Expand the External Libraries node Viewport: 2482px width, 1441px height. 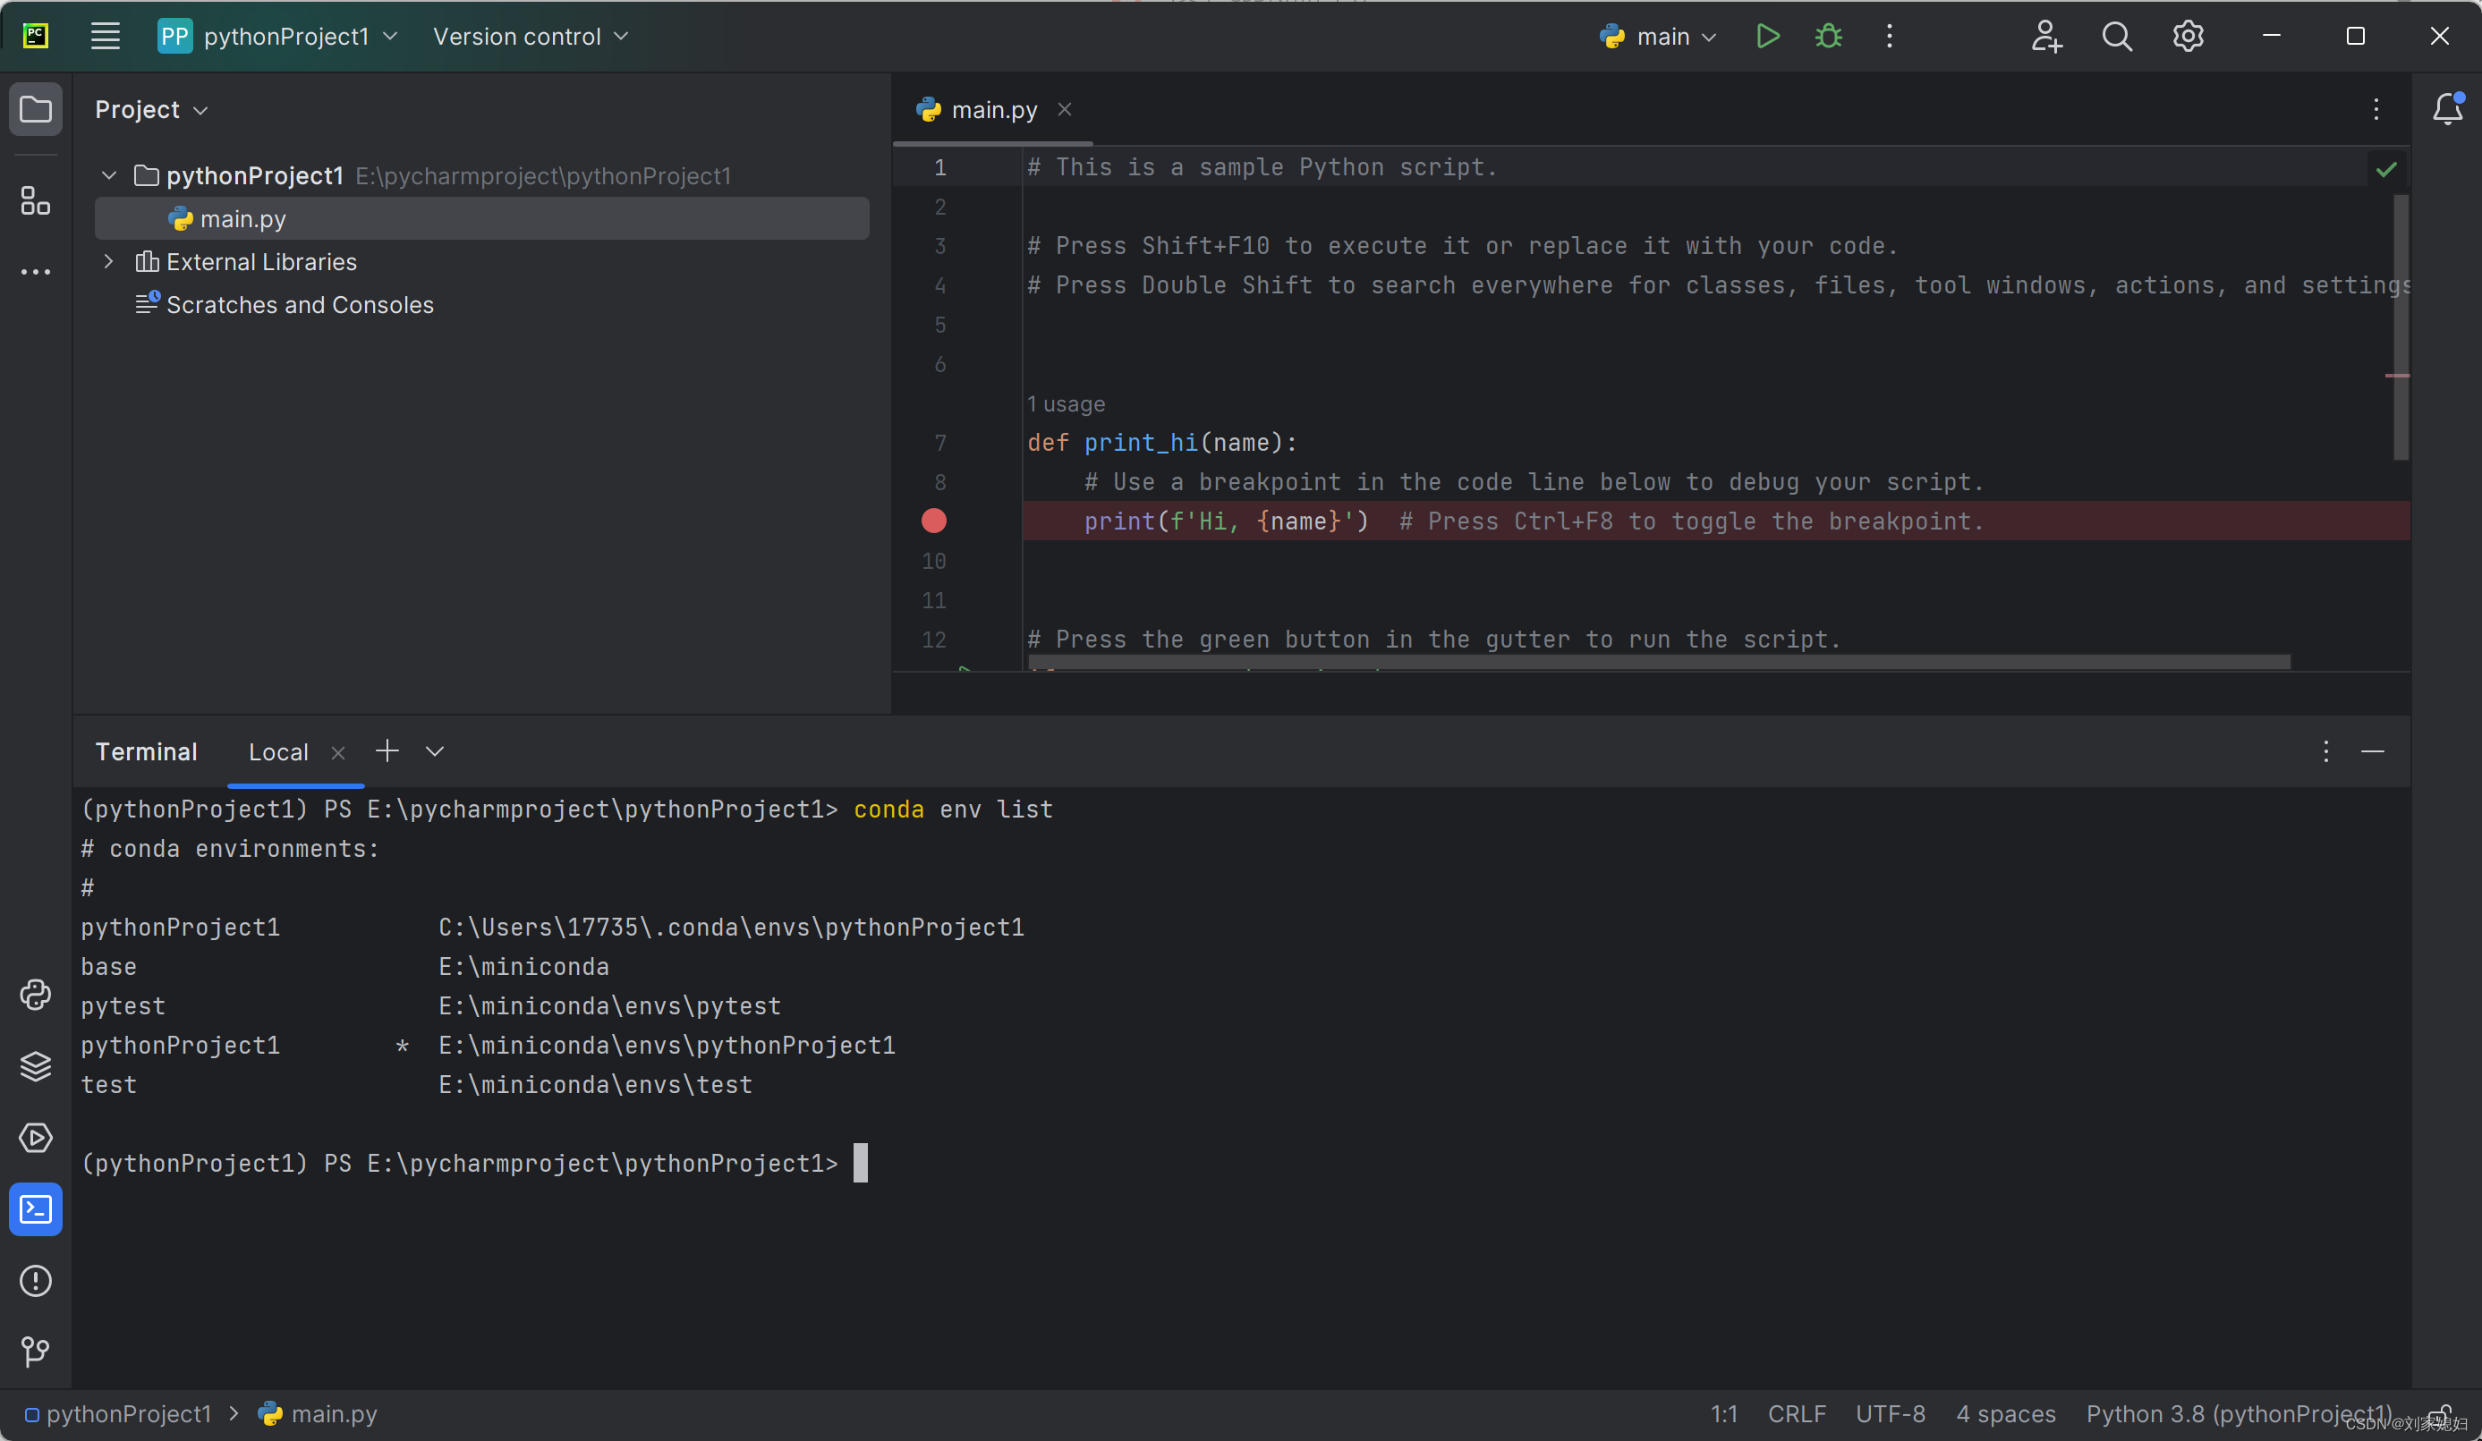coord(109,261)
